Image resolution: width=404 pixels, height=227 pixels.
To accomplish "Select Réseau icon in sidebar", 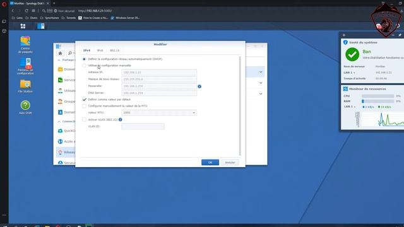I will coord(61,152).
